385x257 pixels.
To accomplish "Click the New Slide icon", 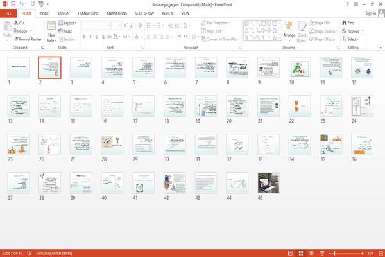I will [51, 25].
